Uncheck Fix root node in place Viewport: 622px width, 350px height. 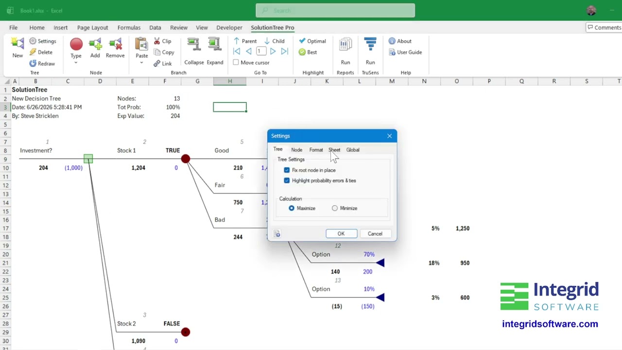point(287,170)
